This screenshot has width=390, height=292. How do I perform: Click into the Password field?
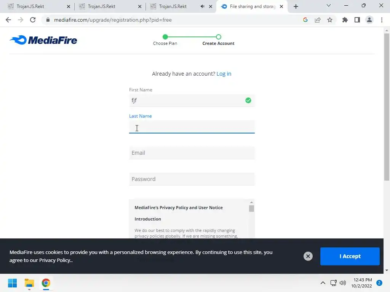[192, 179]
